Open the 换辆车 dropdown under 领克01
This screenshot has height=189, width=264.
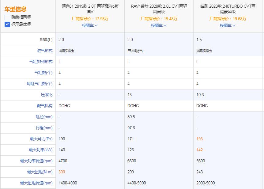pyautogui.click(x=90, y=26)
